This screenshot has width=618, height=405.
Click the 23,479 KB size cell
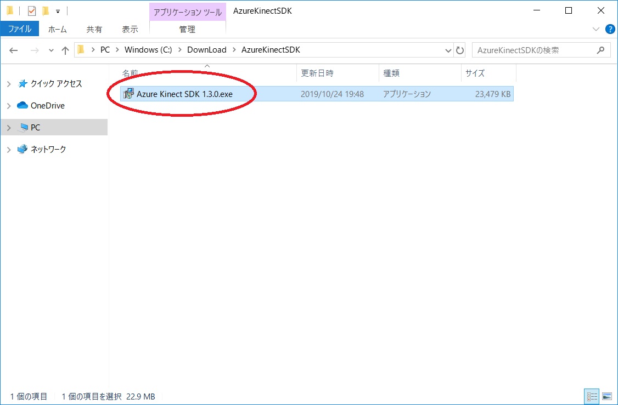click(x=493, y=94)
